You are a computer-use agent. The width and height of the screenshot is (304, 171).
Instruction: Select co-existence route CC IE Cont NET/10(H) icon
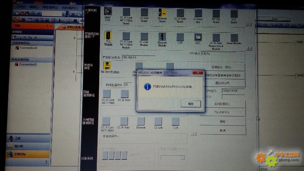[106, 121]
